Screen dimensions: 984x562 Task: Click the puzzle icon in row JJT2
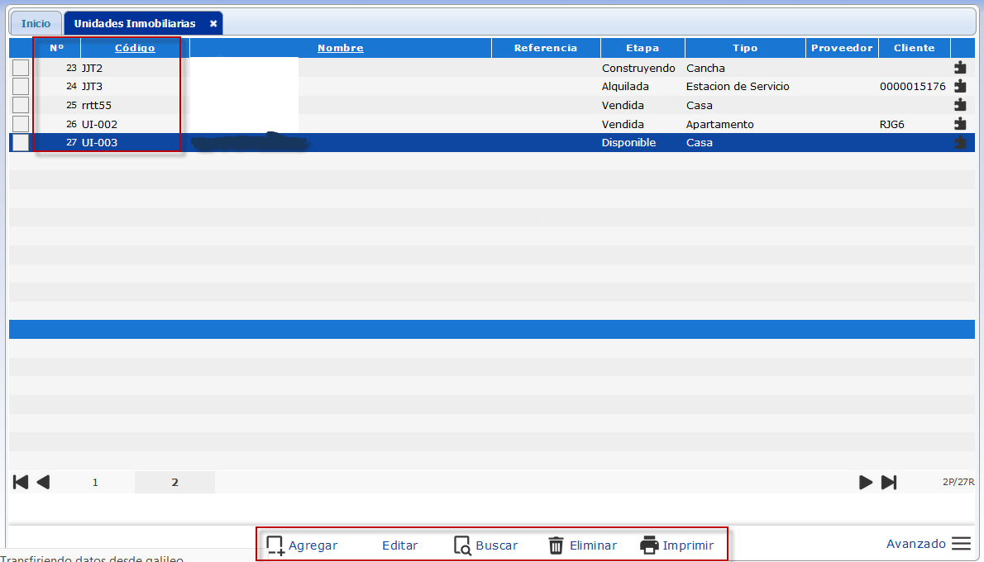(960, 68)
